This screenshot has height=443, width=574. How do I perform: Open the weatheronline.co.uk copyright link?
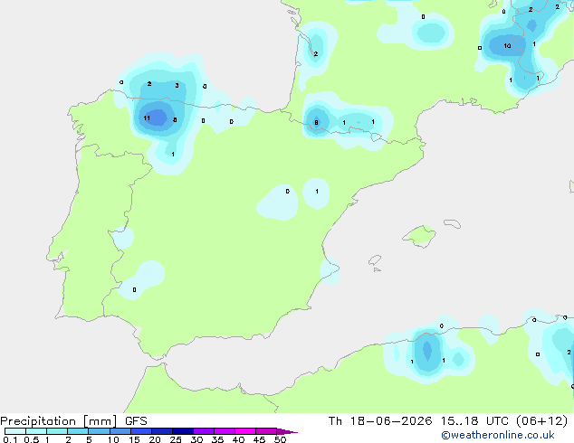[x=498, y=435]
